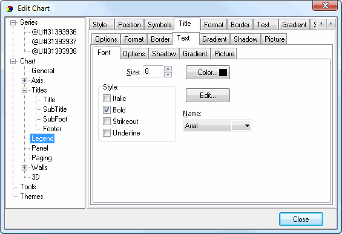Viewport: 342px width, 234px height.
Task: Click the tab scroll right arrow
Action: click(x=330, y=24)
